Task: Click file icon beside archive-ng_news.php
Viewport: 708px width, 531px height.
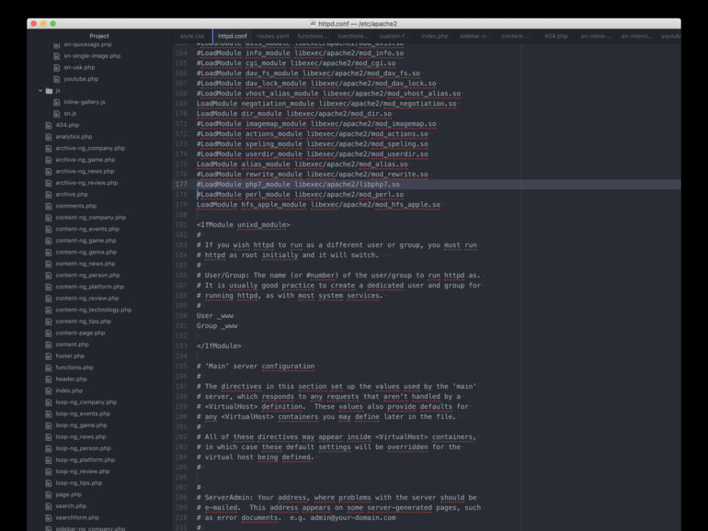Action: tap(49, 172)
